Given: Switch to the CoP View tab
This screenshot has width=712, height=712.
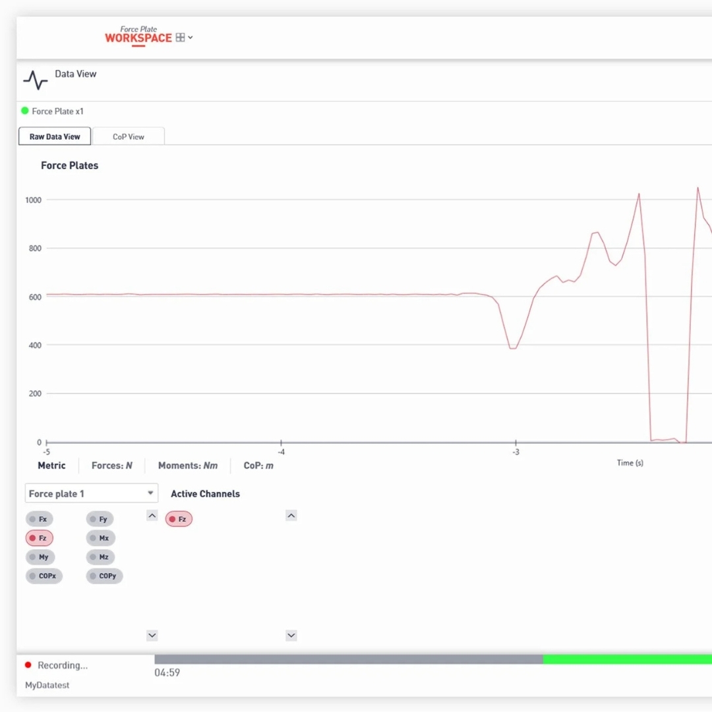Looking at the screenshot, I should [129, 136].
